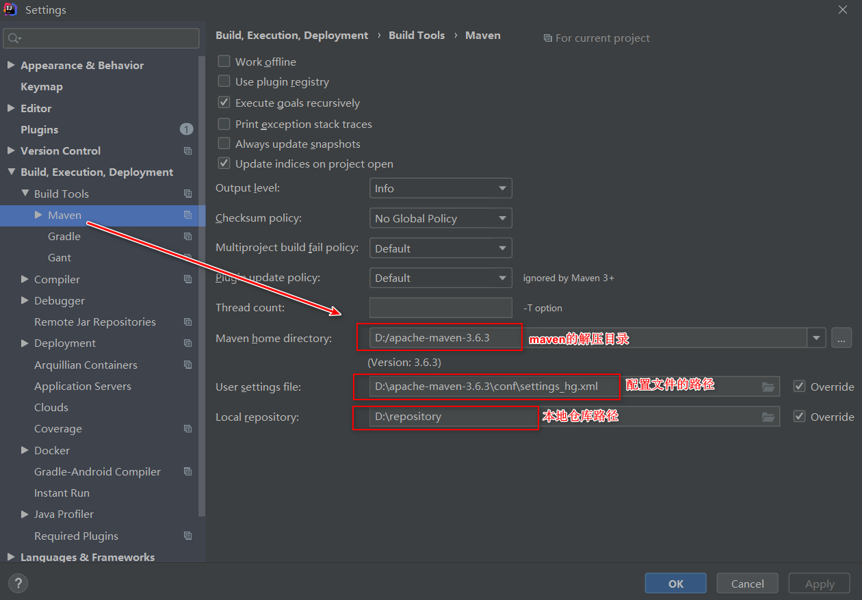
Task: Click project-scope icon beside Remote Jar Repositories
Action: click(x=187, y=322)
